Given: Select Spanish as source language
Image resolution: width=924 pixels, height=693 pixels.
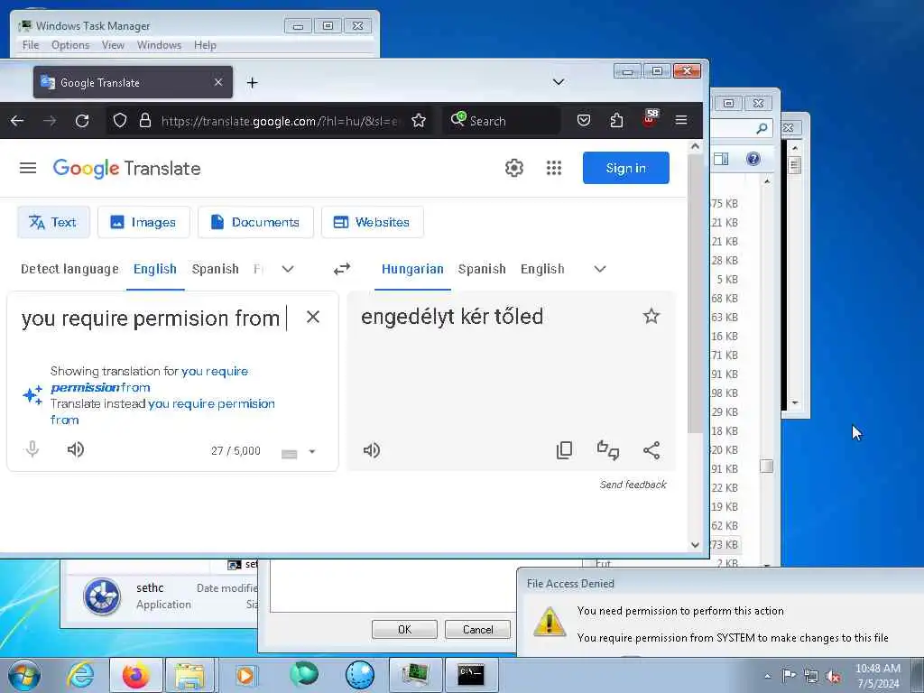Looking at the screenshot, I should 215,269.
